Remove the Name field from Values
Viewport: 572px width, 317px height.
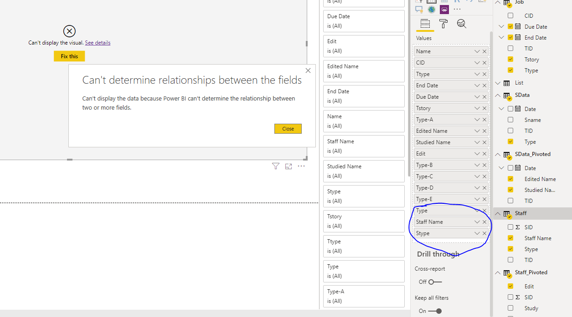pyautogui.click(x=484, y=51)
